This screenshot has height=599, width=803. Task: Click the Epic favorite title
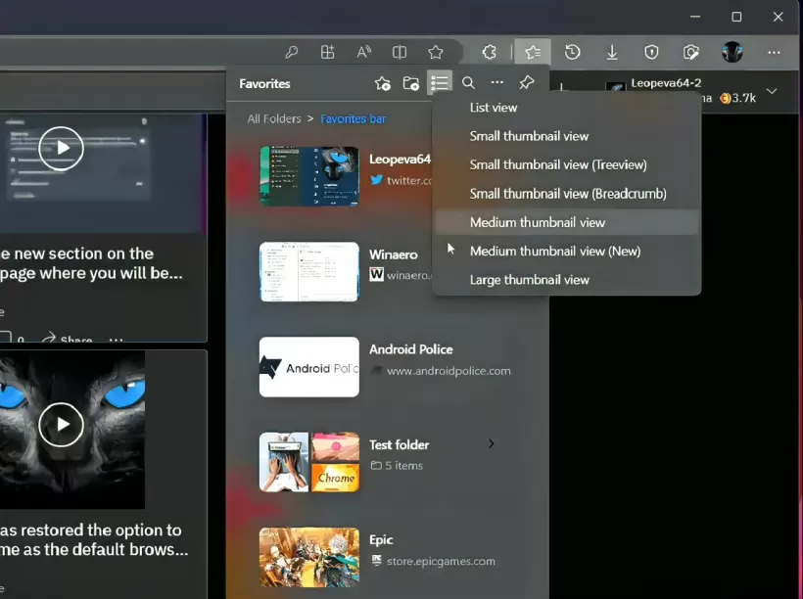click(x=381, y=540)
